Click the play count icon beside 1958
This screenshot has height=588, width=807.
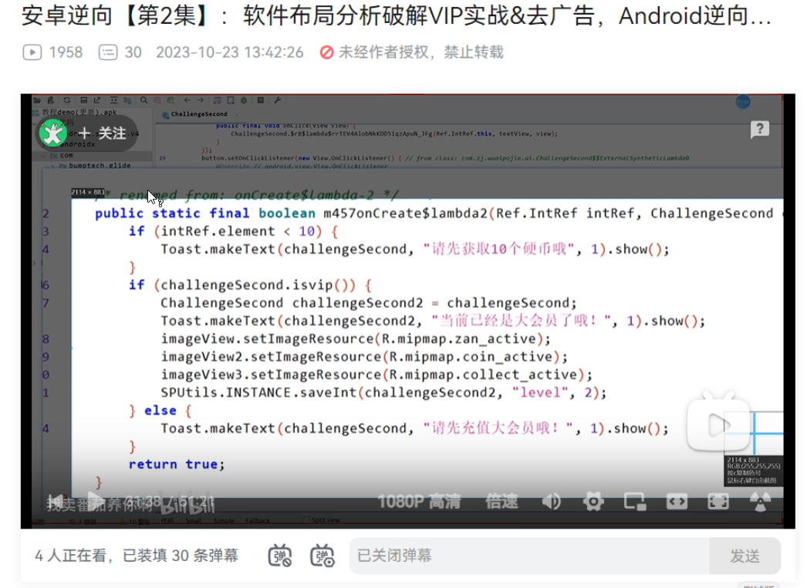[32, 52]
